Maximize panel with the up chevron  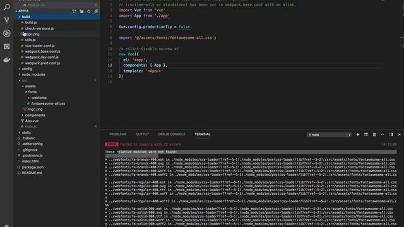pyautogui.click(x=383, y=134)
